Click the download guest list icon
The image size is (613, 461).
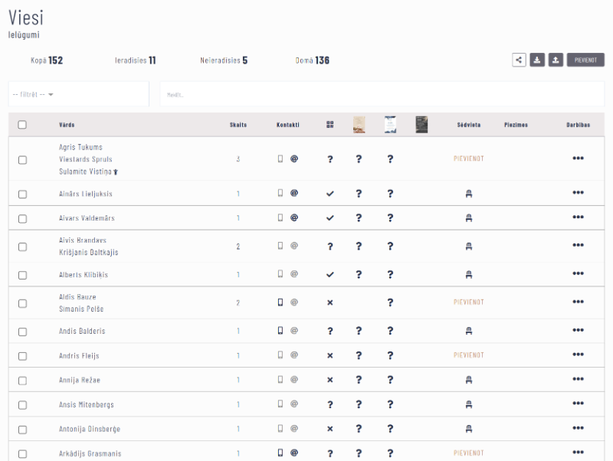pyautogui.click(x=537, y=60)
